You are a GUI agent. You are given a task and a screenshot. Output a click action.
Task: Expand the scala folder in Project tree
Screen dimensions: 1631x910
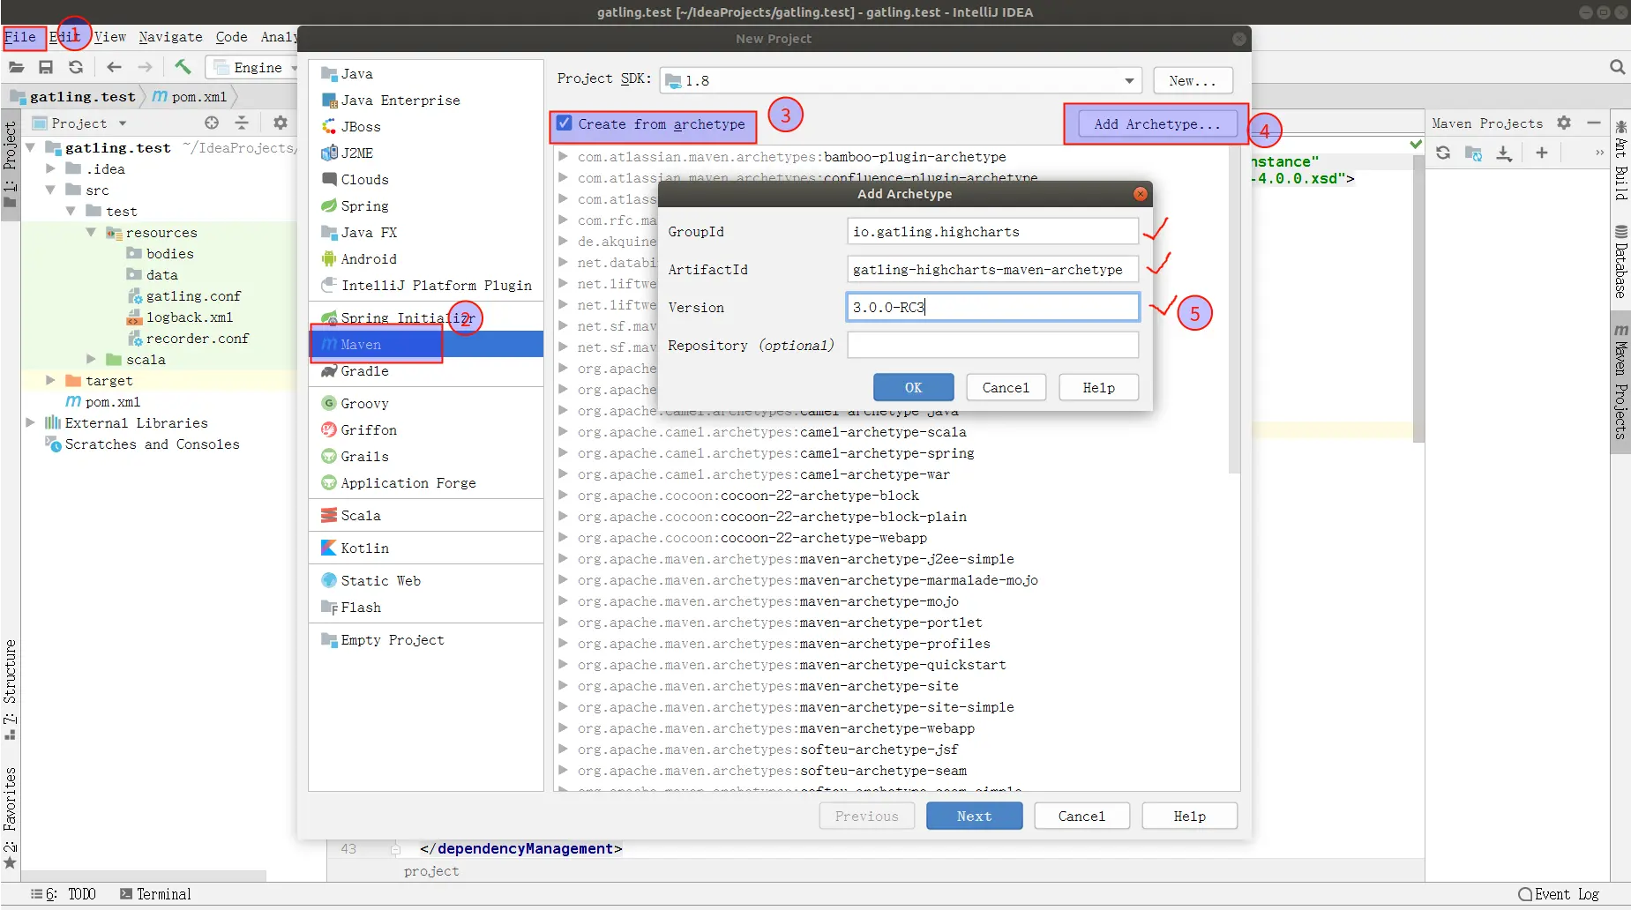[91, 359]
